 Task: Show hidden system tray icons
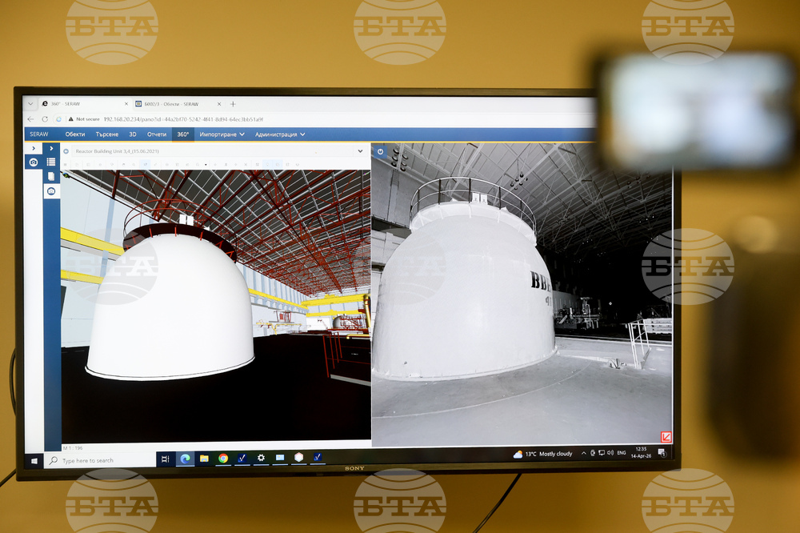[x=584, y=453]
